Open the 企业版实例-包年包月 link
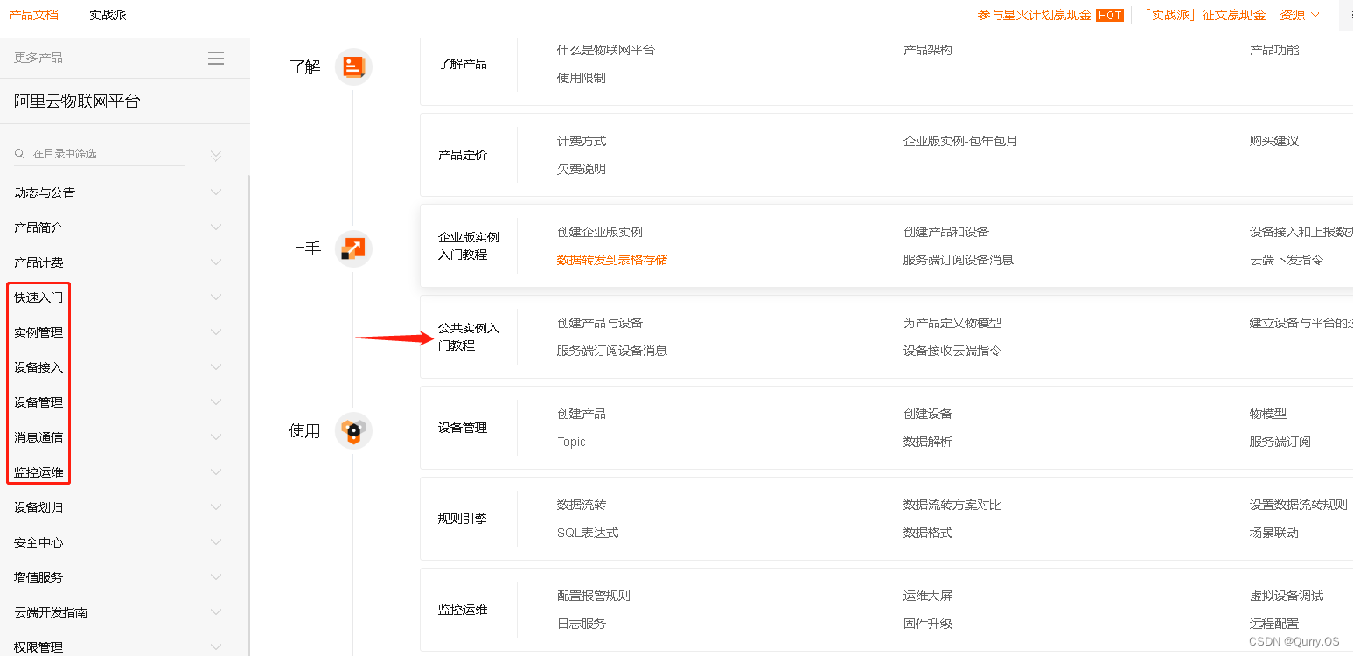The width and height of the screenshot is (1353, 656). [x=960, y=141]
